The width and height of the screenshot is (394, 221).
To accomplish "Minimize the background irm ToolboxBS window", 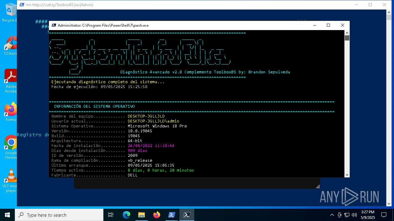I will tap(356, 5).
